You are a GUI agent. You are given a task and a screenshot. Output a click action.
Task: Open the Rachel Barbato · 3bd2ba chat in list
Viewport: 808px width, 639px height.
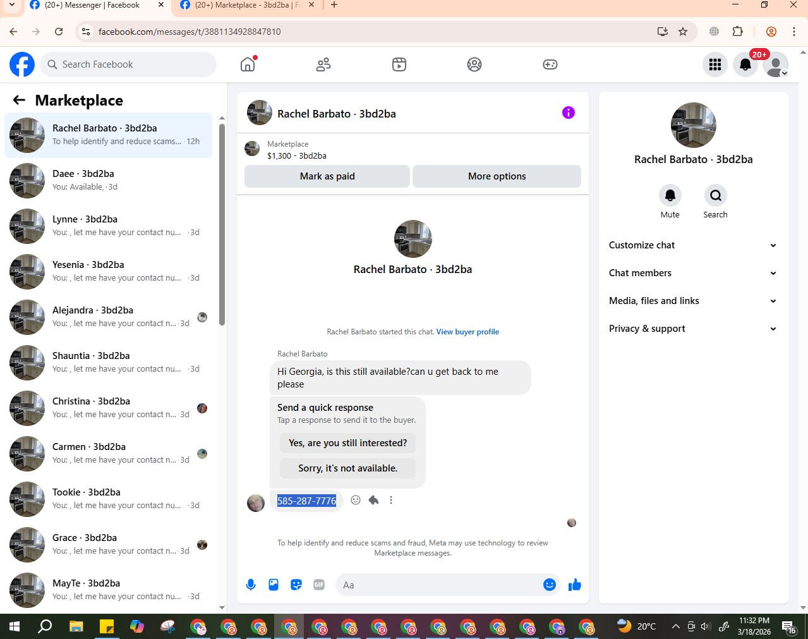(109, 135)
